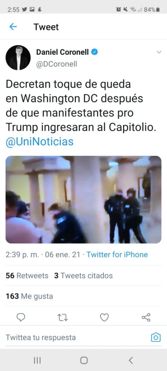Play the Capitol video thumbnail
This screenshot has height=371, width=167.
point(83,200)
